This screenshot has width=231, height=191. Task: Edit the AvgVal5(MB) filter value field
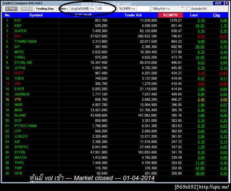[x=105, y=9]
